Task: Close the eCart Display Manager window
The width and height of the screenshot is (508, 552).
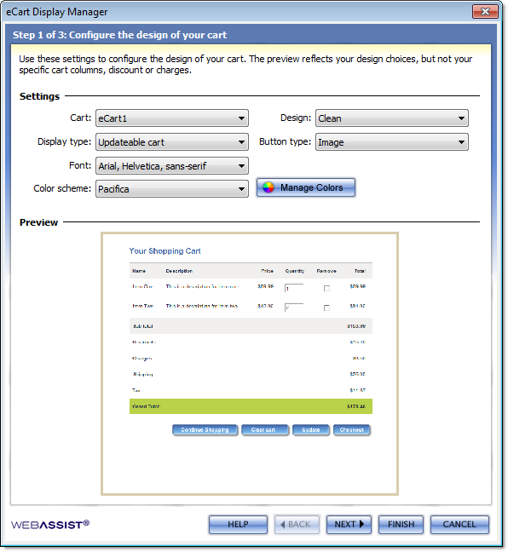Action: point(485,12)
